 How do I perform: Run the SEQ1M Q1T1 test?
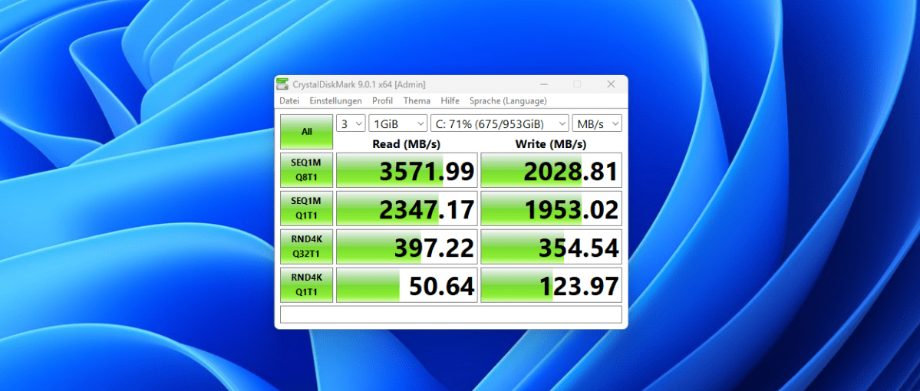point(306,208)
